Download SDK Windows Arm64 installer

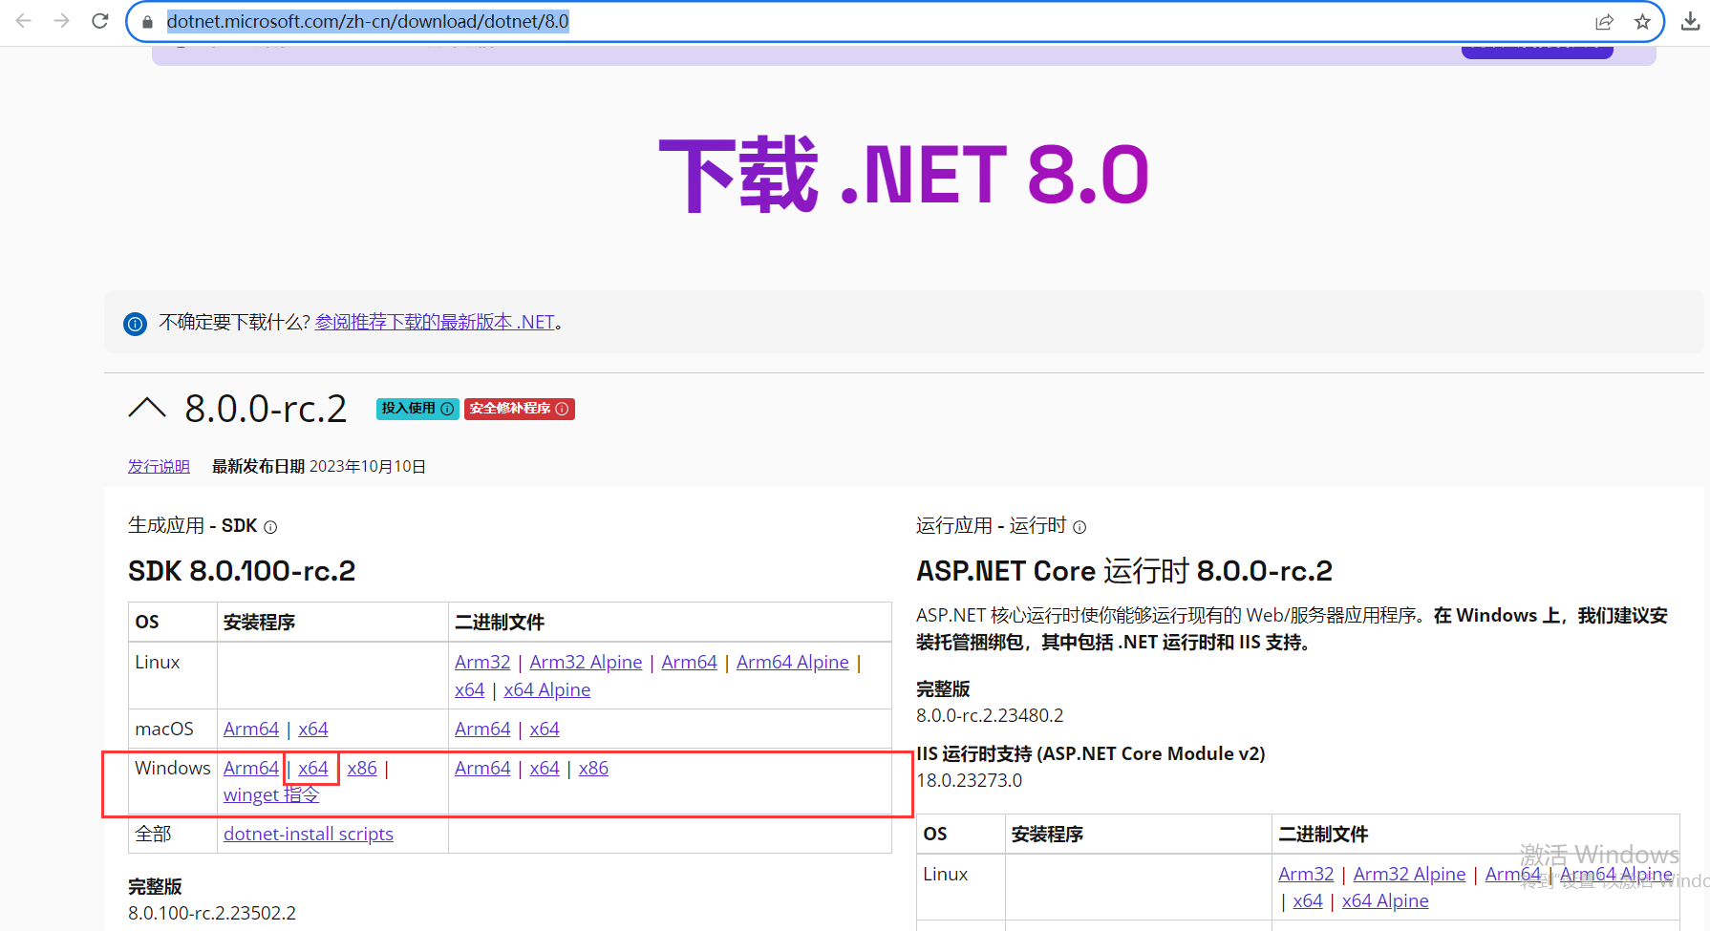pos(251,768)
